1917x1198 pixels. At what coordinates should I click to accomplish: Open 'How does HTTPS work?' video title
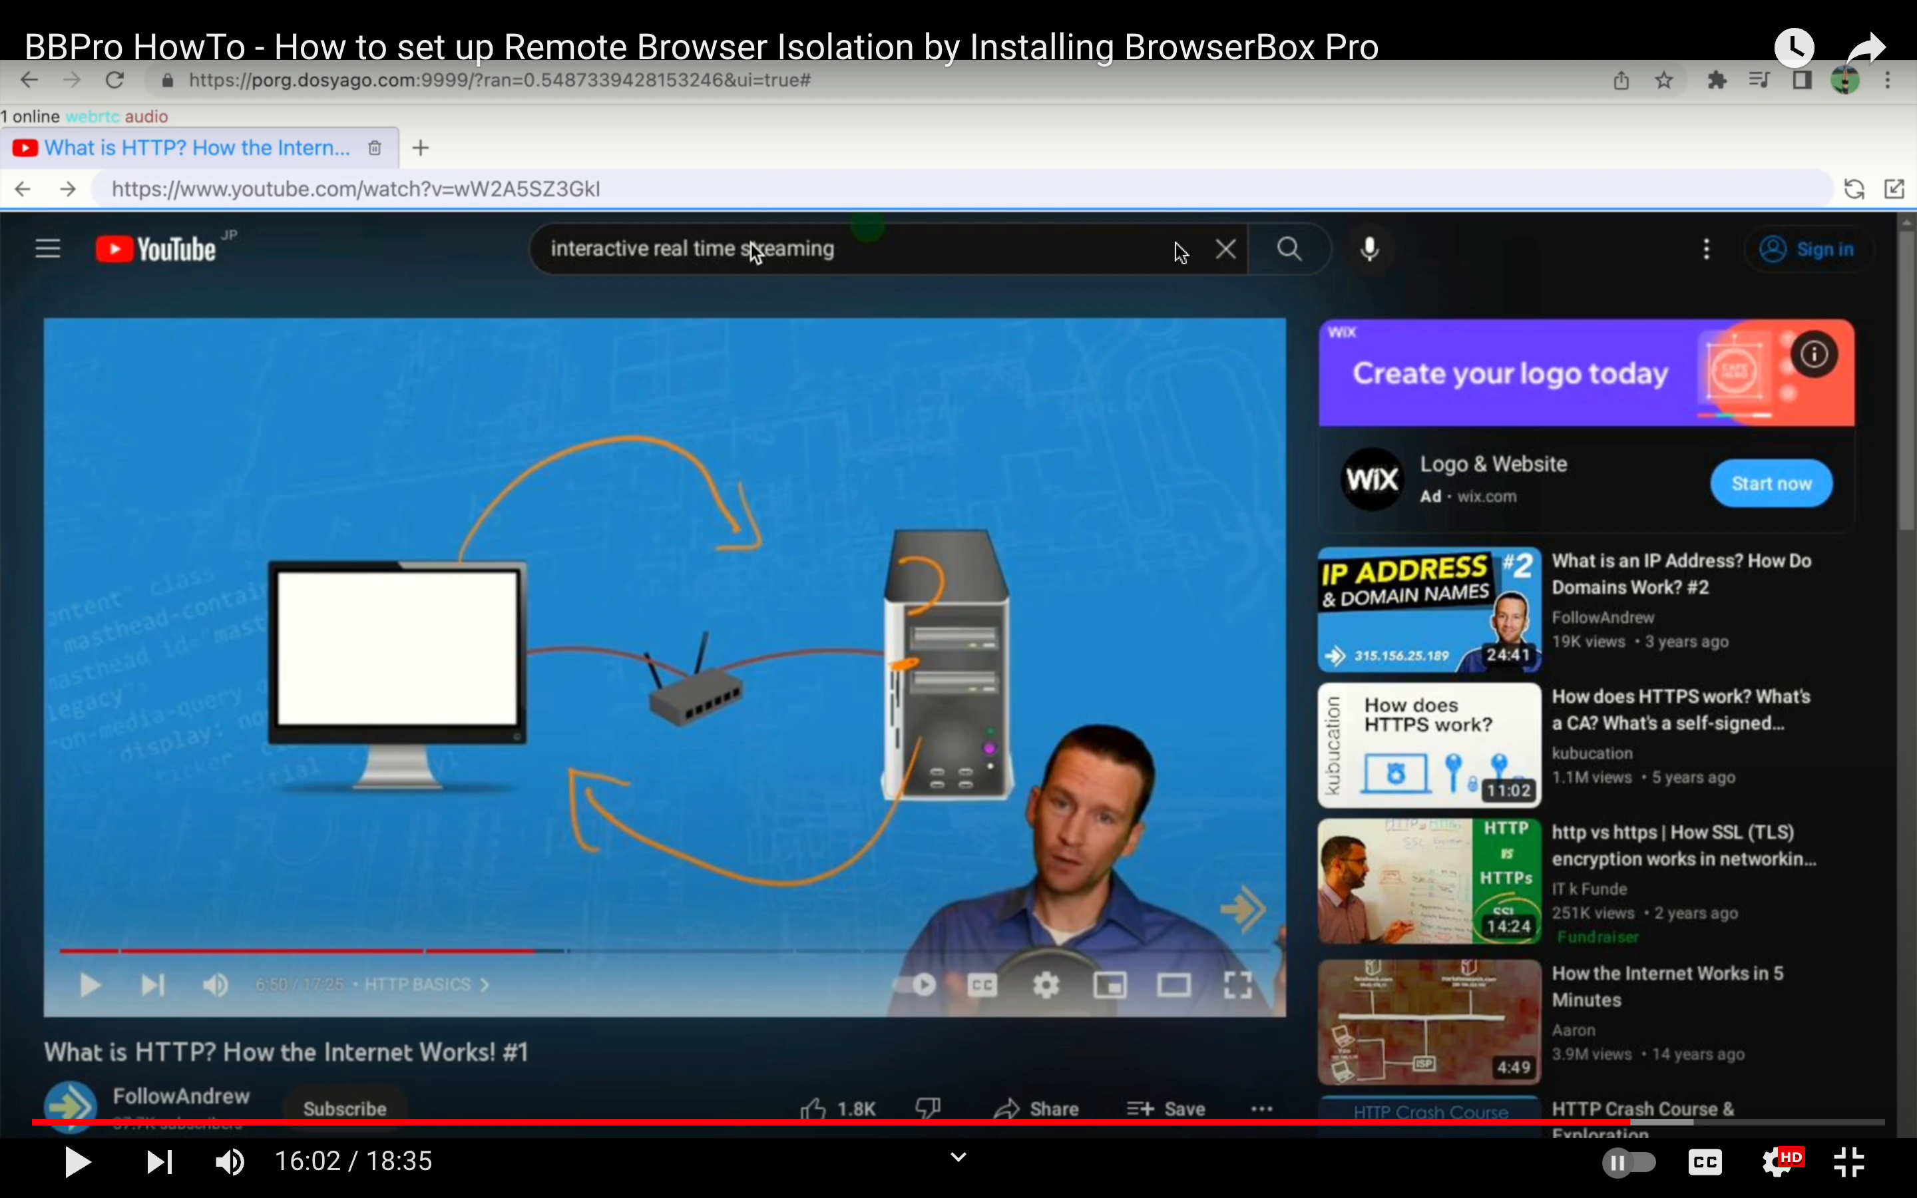[x=1681, y=710]
